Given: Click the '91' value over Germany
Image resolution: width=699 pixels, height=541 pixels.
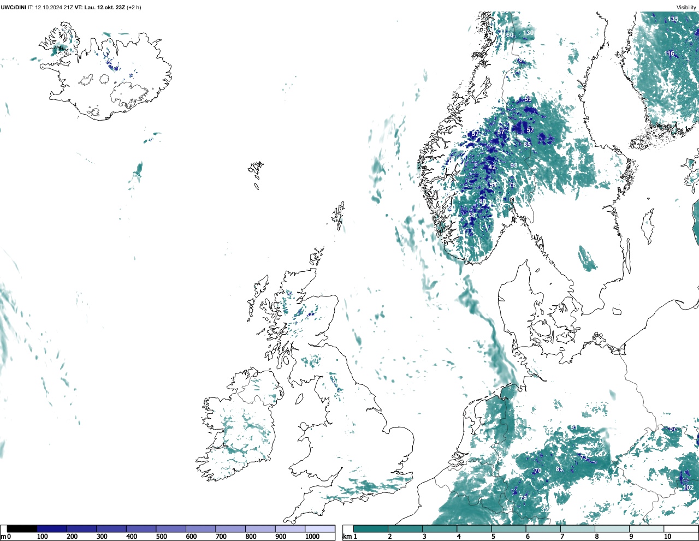Looking at the screenshot, I should coord(573,427).
